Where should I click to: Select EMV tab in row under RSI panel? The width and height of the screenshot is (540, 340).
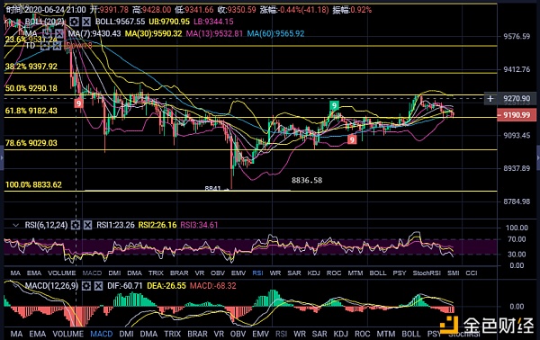(x=238, y=273)
